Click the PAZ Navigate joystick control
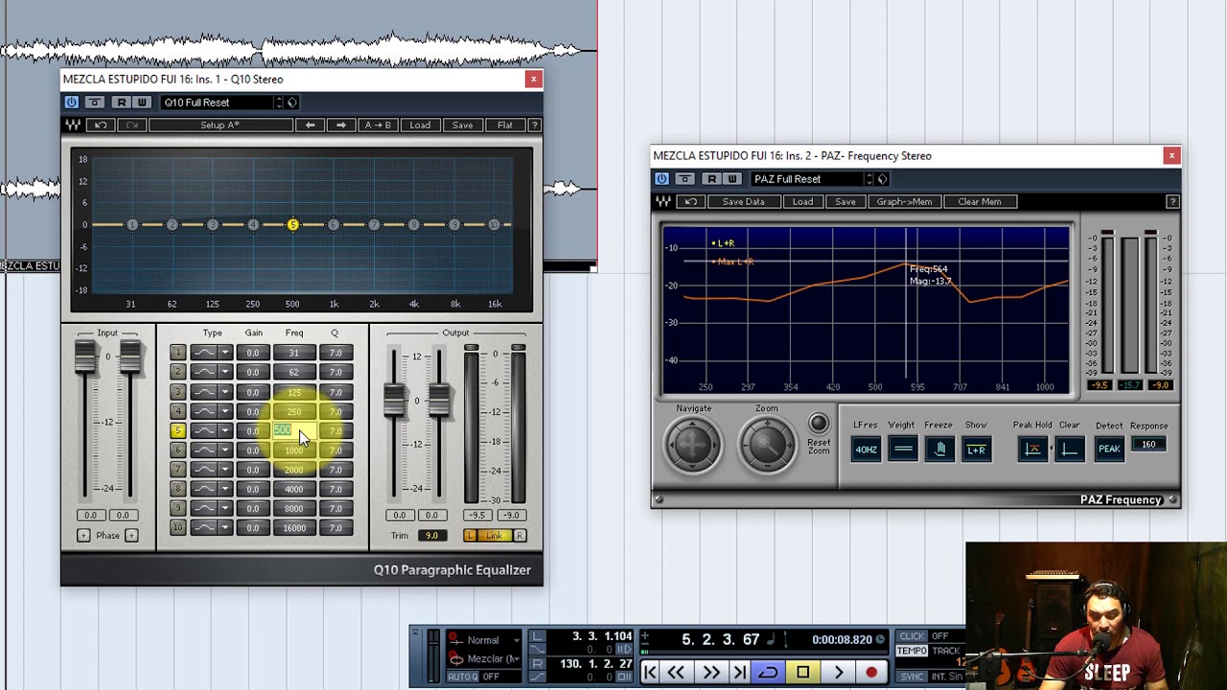The height and width of the screenshot is (690, 1227). click(x=693, y=445)
